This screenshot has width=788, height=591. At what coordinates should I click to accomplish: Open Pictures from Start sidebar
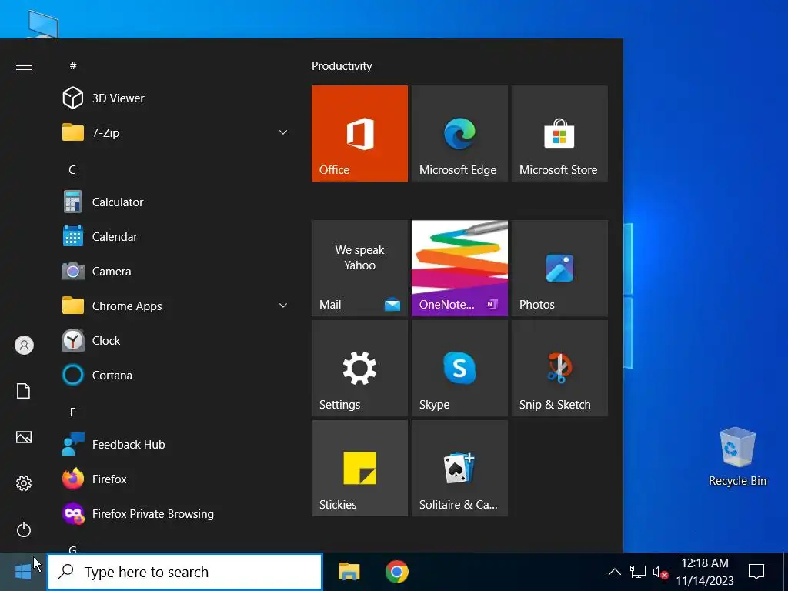pos(24,437)
